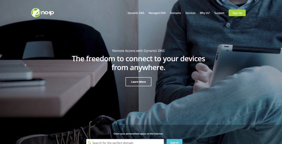Click the 'from anywhere.' headline line
This screenshot has height=144, width=282.
pos(138,68)
